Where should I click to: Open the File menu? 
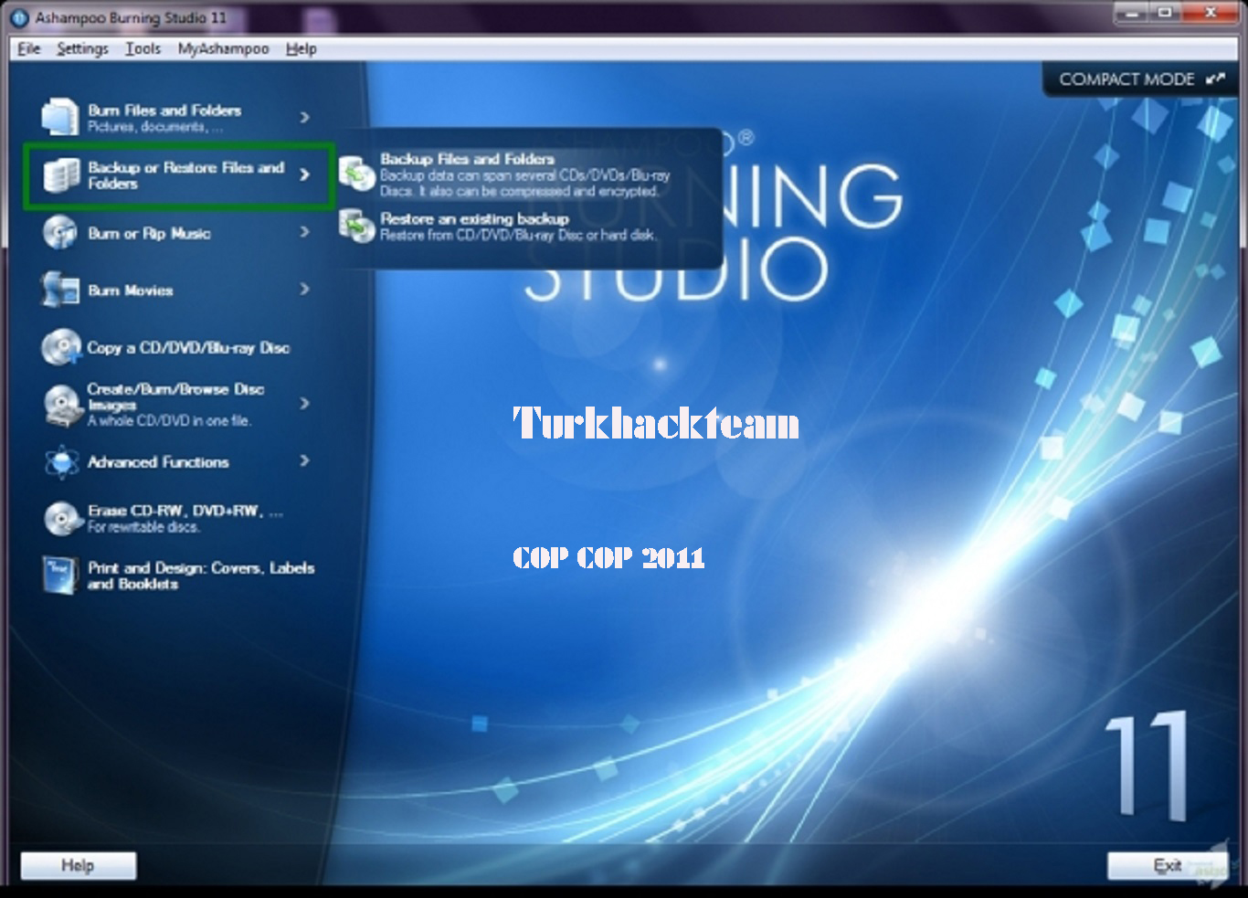click(29, 48)
